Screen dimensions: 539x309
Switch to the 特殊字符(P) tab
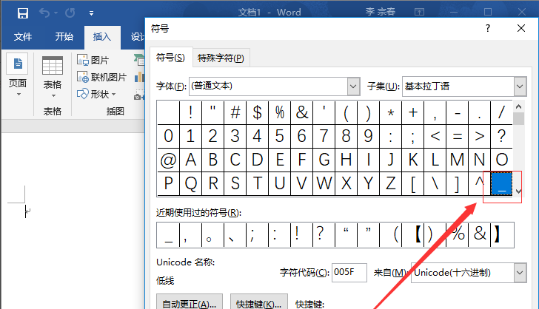pos(221,58)
